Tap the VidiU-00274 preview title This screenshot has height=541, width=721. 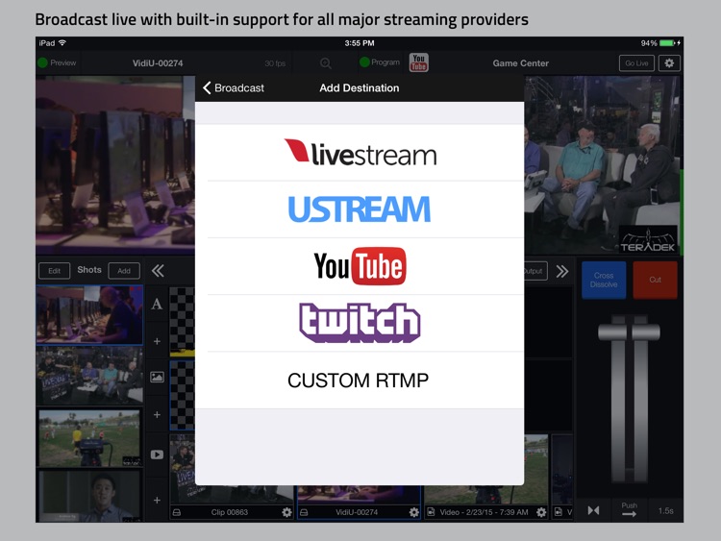(158, 63)
